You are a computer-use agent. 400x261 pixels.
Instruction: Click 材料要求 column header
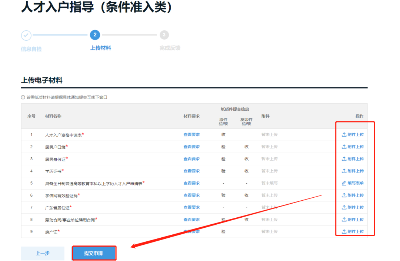[191, 116]
